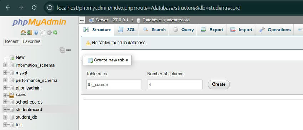Expand the mysql database node

coord(5,73)
